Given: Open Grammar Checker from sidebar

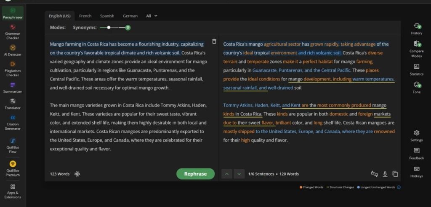Looking at the screenshot, I should 13,32.
